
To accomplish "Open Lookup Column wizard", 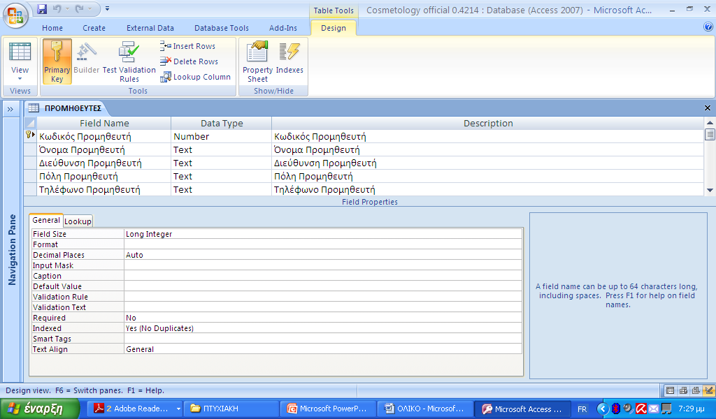I will 196,77.
